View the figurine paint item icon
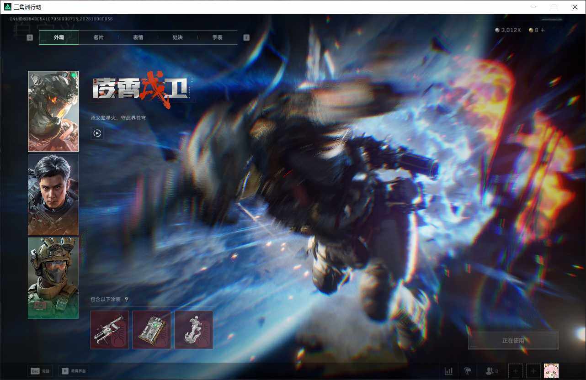Image resolution: width=586 pixels, height=380 pixels. pyautogui.click(x=194, y=330)
